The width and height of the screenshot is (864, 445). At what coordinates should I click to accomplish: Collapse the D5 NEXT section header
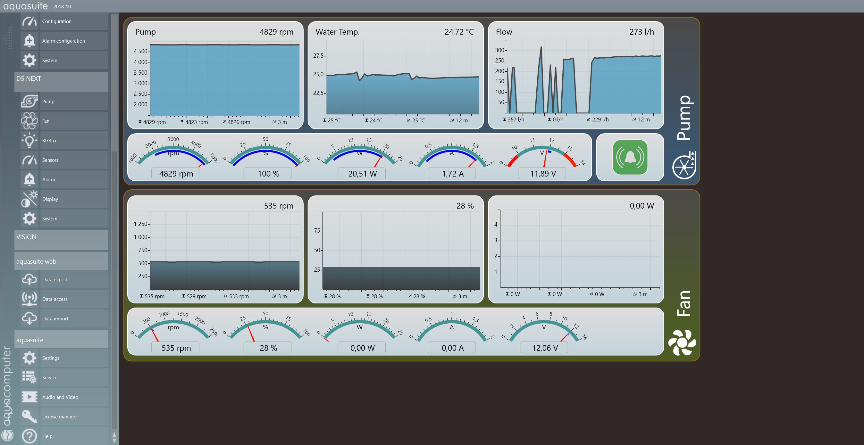point(61,82)
